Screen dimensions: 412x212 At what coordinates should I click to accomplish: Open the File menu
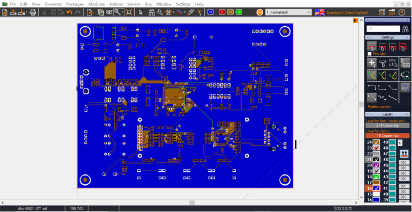12,4
